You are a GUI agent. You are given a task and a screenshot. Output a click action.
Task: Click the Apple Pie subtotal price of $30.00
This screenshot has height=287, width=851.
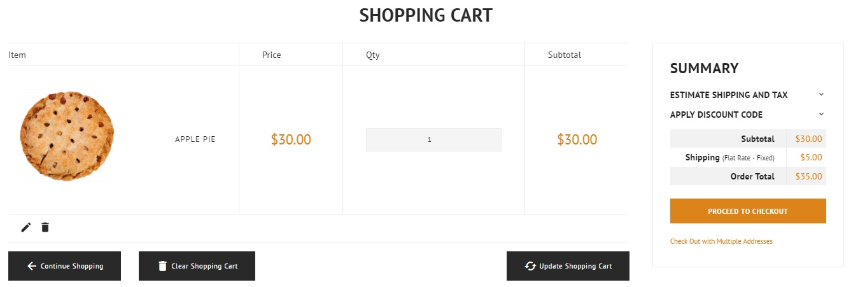(x=577, y=139)
